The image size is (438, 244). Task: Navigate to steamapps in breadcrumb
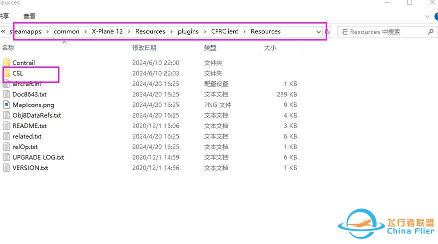(x=25, y=31)
